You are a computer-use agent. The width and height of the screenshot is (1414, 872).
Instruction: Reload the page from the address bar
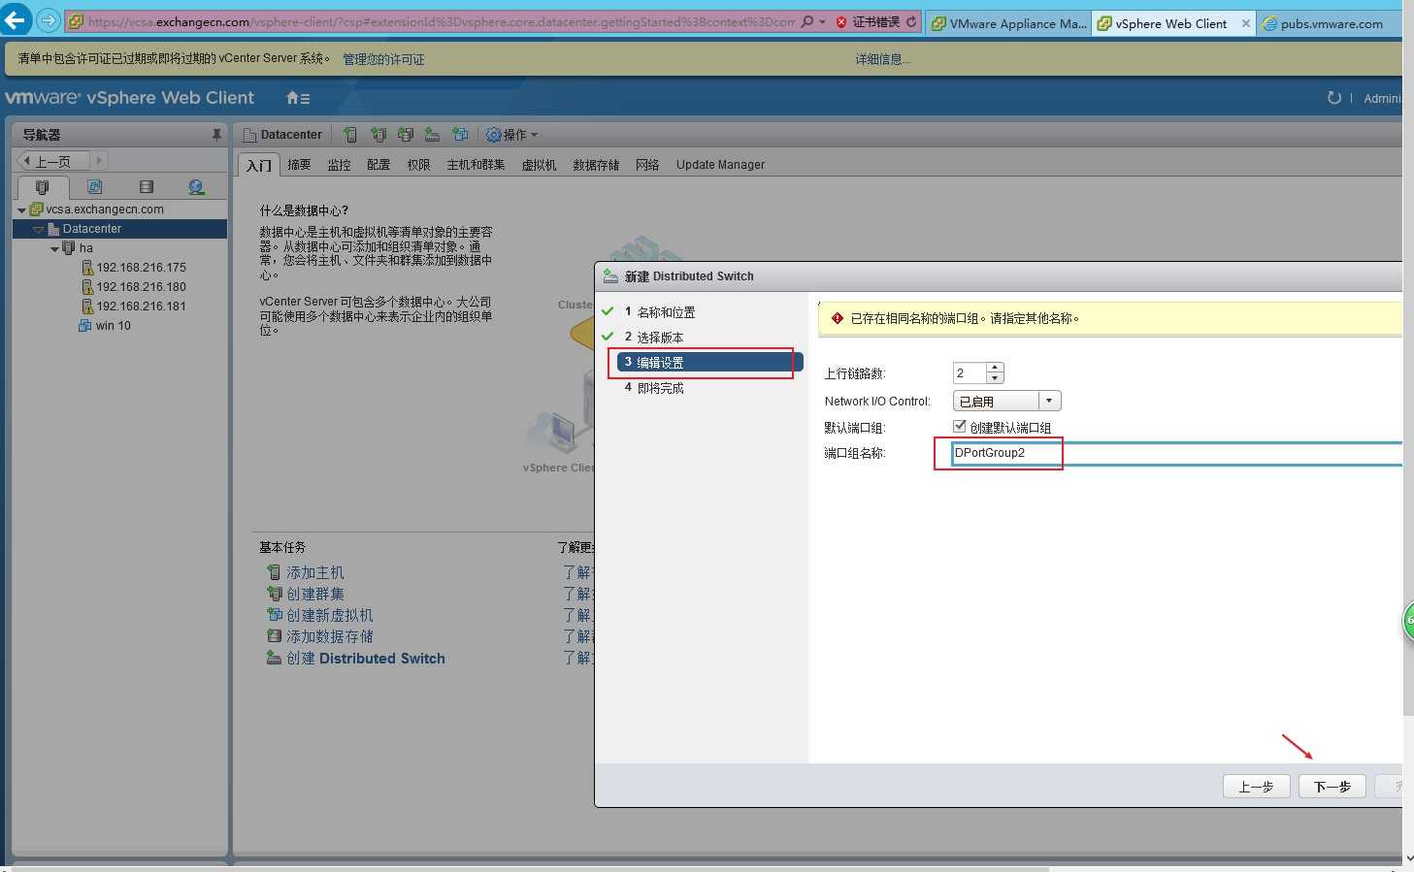[911, 21]
